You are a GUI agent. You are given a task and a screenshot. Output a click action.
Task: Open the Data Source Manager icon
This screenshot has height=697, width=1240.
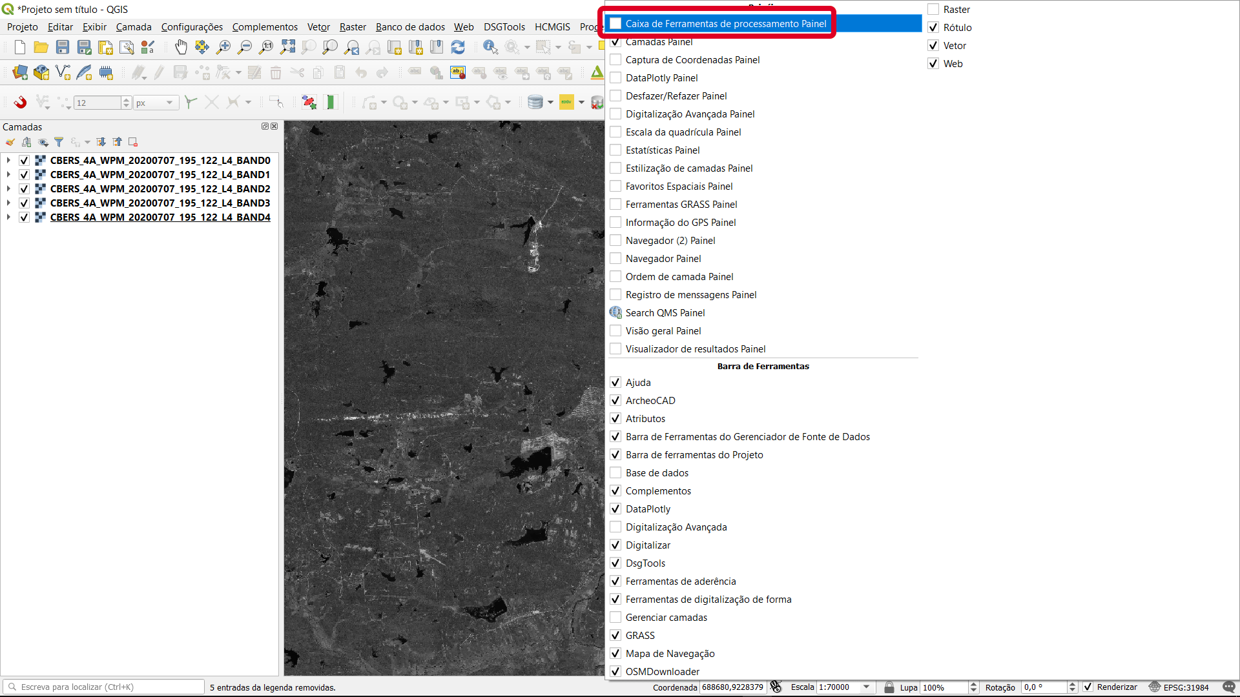(20, 72)
